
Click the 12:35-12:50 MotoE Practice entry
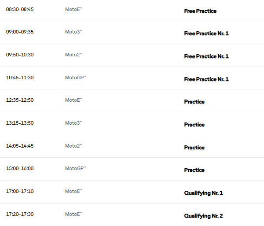(132, 101)
